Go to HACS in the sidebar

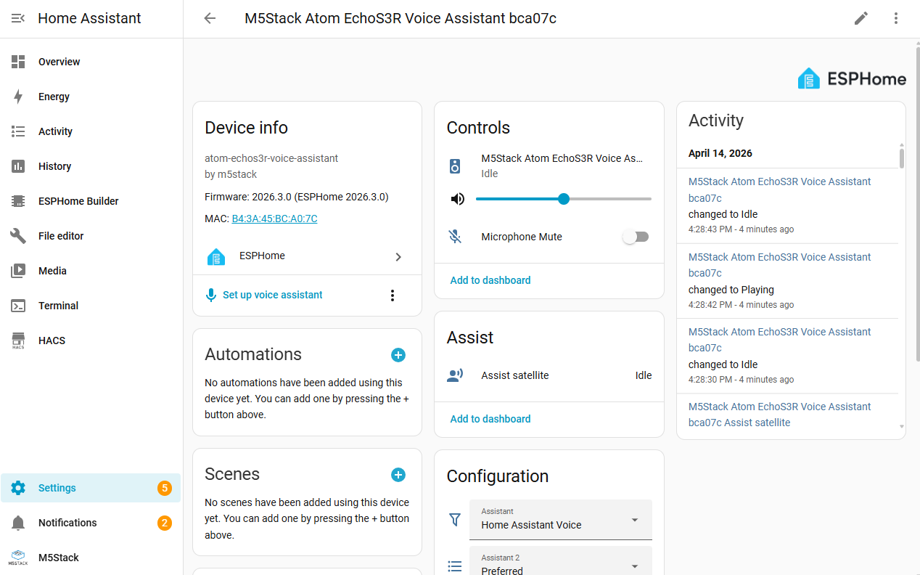(52, 340)
